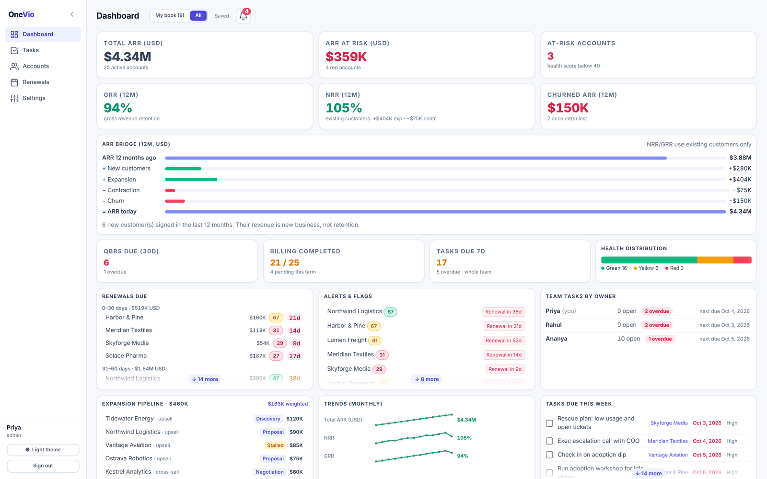Image resolution: width=767 pixels, height=479 pixels.
Task: Click the Billing Completed card
Action: coord(344,261)
